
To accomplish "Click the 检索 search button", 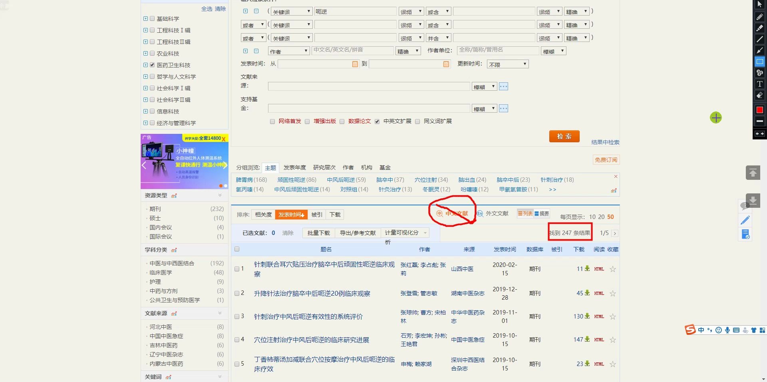I will click(564, 136).
